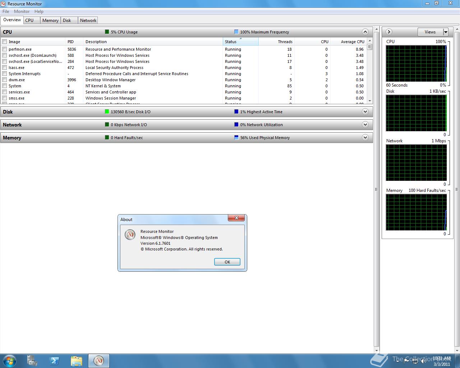Close the About dialog
This screenshot has height=368, width=460.
pos(236,218)
